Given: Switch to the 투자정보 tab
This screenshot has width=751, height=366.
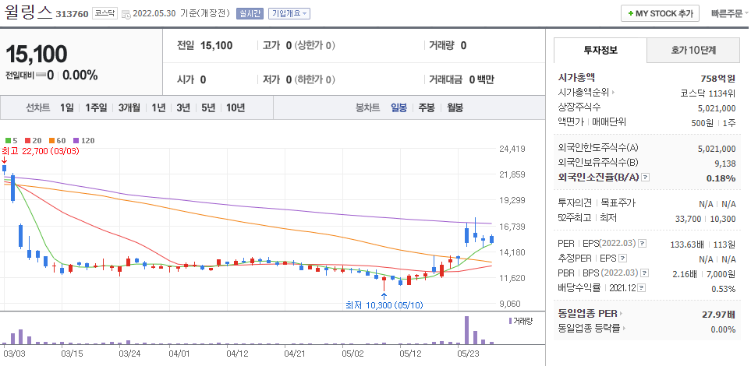Looking at the screenshot, I should 600,51.
